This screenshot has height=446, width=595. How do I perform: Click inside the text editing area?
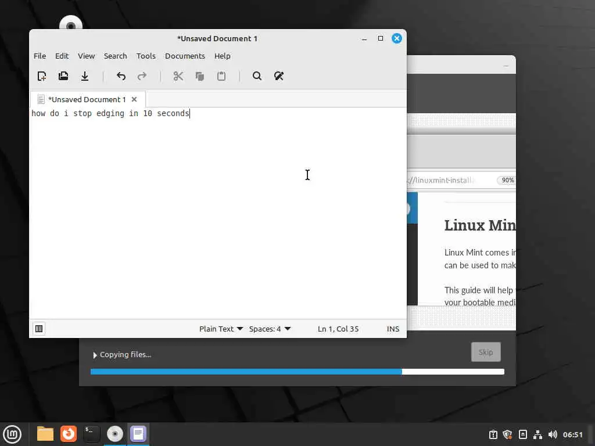(x=218, y=213)
